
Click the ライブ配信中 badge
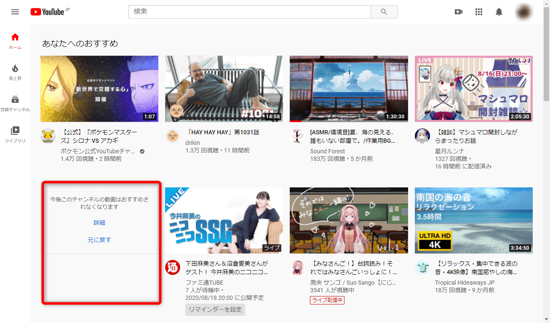[327, 300]
